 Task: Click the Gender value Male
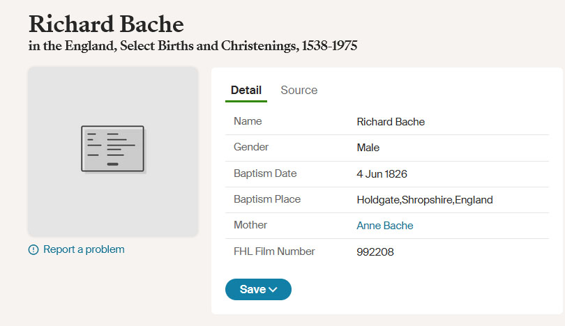368,148
